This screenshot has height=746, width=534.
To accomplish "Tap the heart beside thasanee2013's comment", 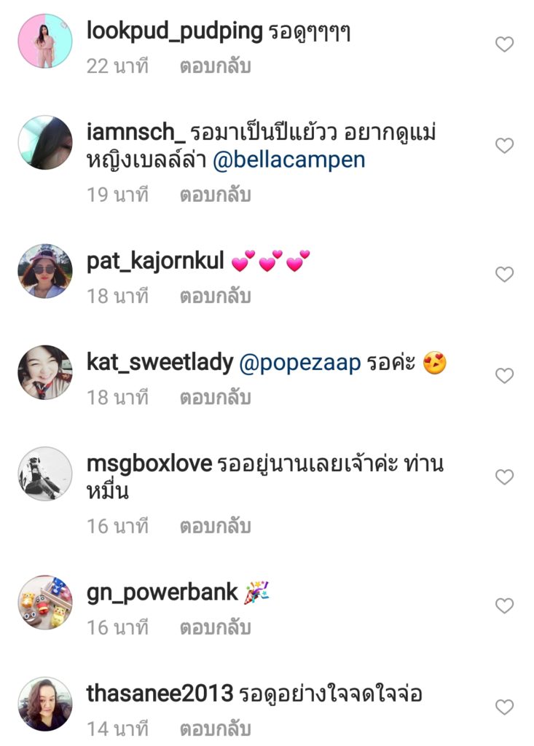I will pyautogui.click(x=504, y=707).
